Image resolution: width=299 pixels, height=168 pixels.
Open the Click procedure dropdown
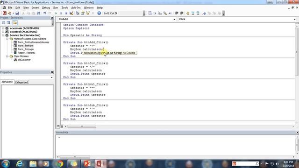point(295,19)
